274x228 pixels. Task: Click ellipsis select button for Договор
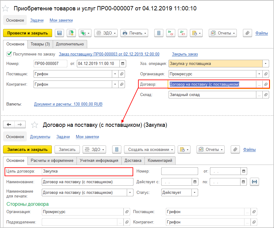(x=259, y=84)
